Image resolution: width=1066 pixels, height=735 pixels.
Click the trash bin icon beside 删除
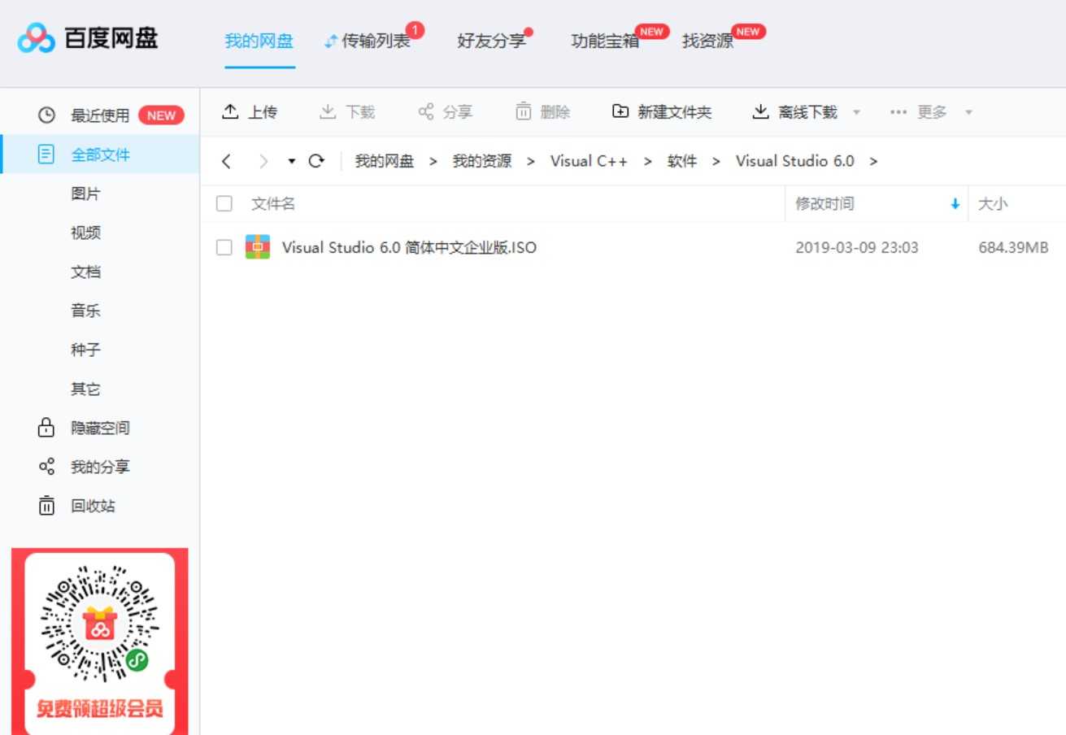coord(524,111)
